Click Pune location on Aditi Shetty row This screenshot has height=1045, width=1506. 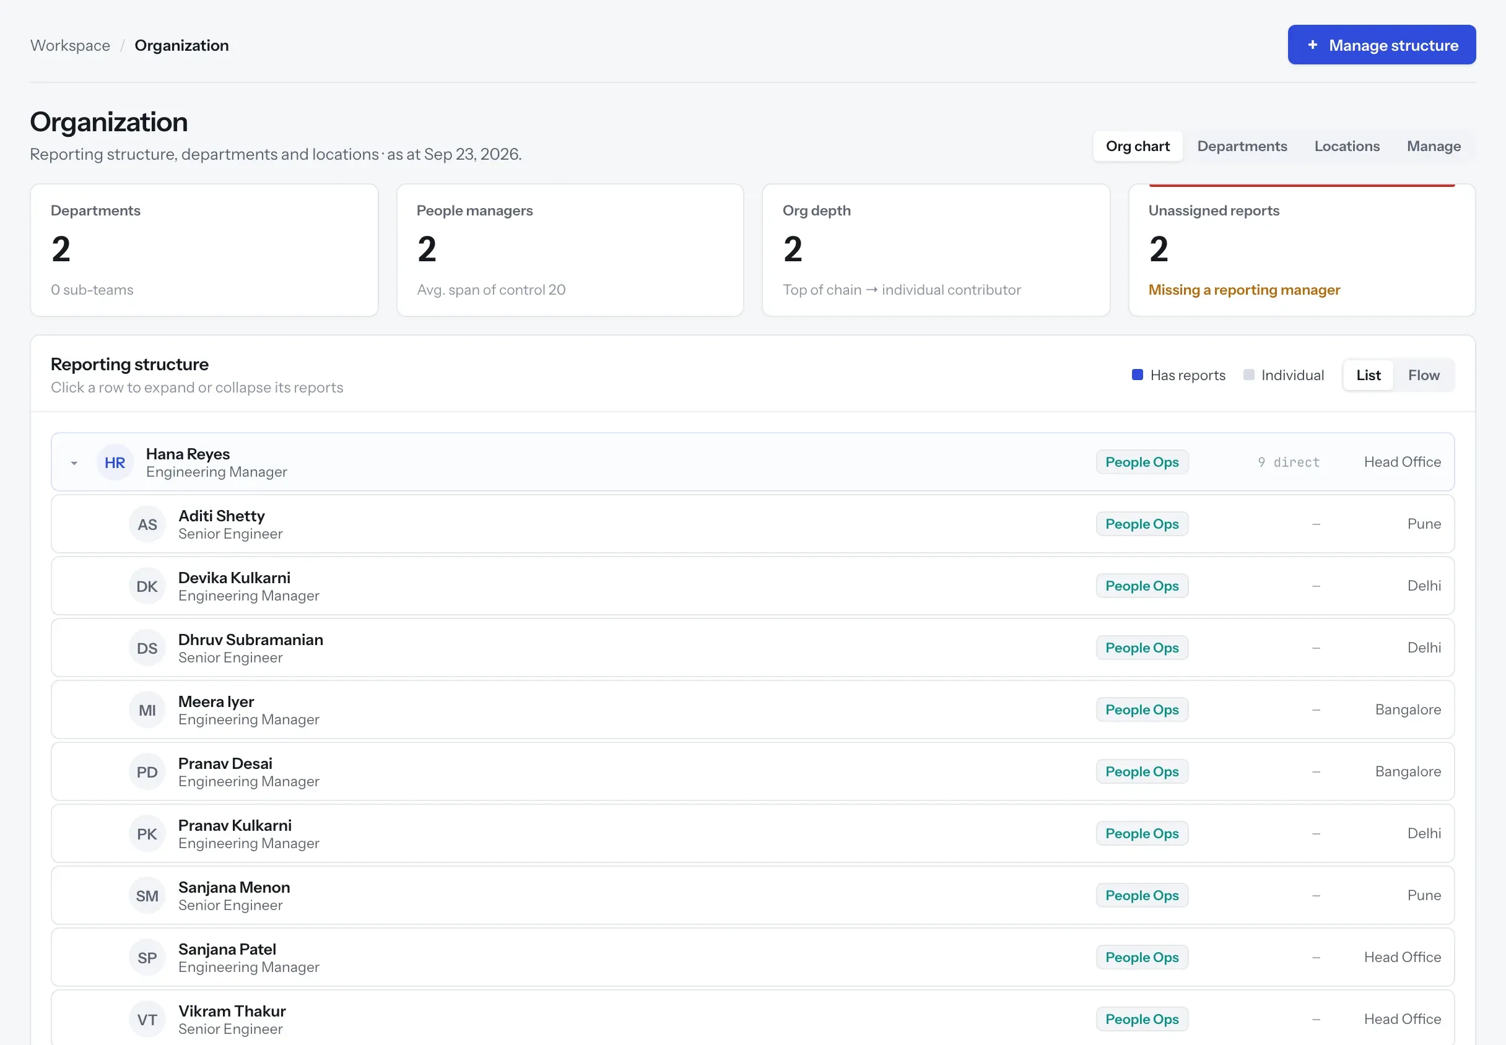tap(1424, 524)
